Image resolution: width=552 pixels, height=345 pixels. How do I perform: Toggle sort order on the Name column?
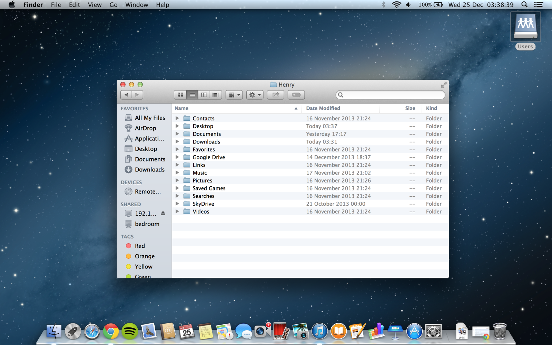(237, 108)
